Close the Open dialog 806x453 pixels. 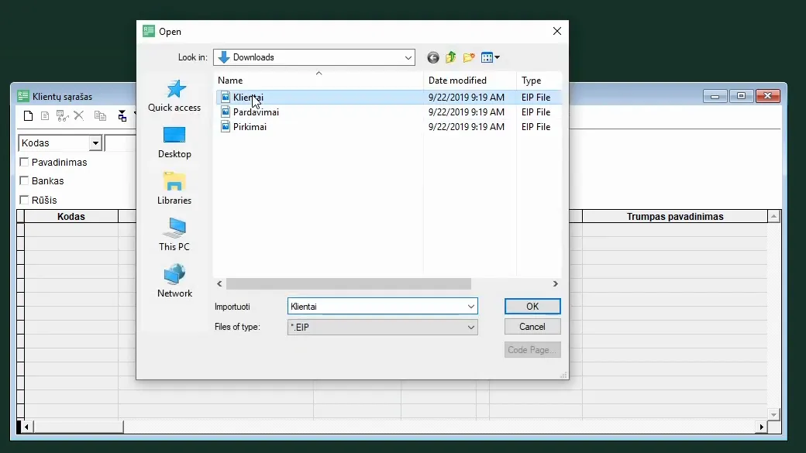pos(557,31)
